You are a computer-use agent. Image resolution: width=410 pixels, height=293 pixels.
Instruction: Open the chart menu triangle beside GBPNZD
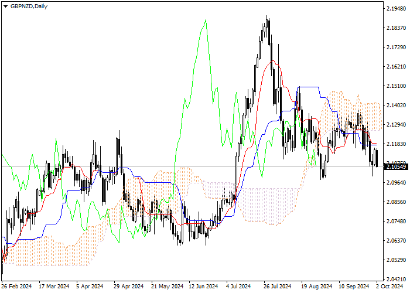point(5,6)
